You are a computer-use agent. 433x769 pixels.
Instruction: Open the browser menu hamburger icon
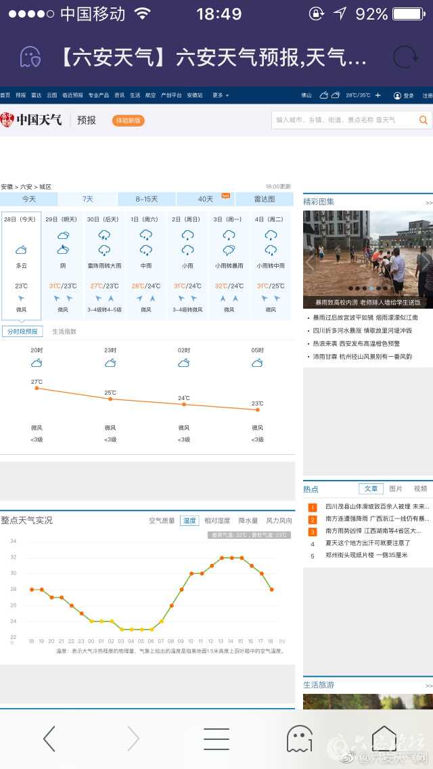tap(216, 739)
